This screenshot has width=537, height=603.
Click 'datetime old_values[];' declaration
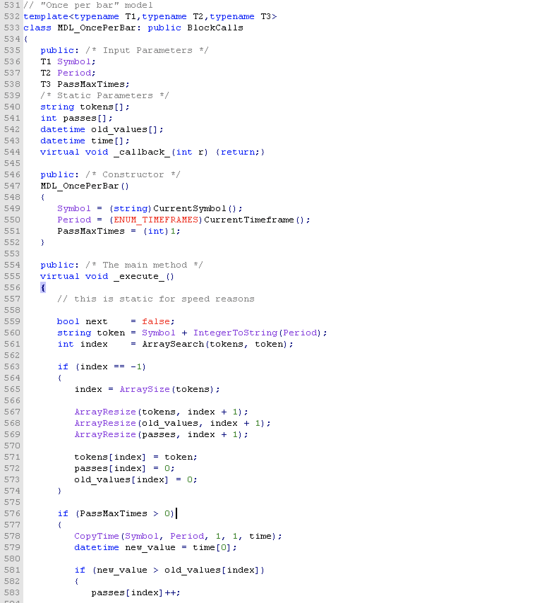[102, 130]
